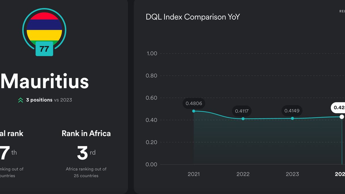This screenshot has width=345, height=194.
Task: Select the 2022 year on the x-axis
Action: [x=243, y=174]
